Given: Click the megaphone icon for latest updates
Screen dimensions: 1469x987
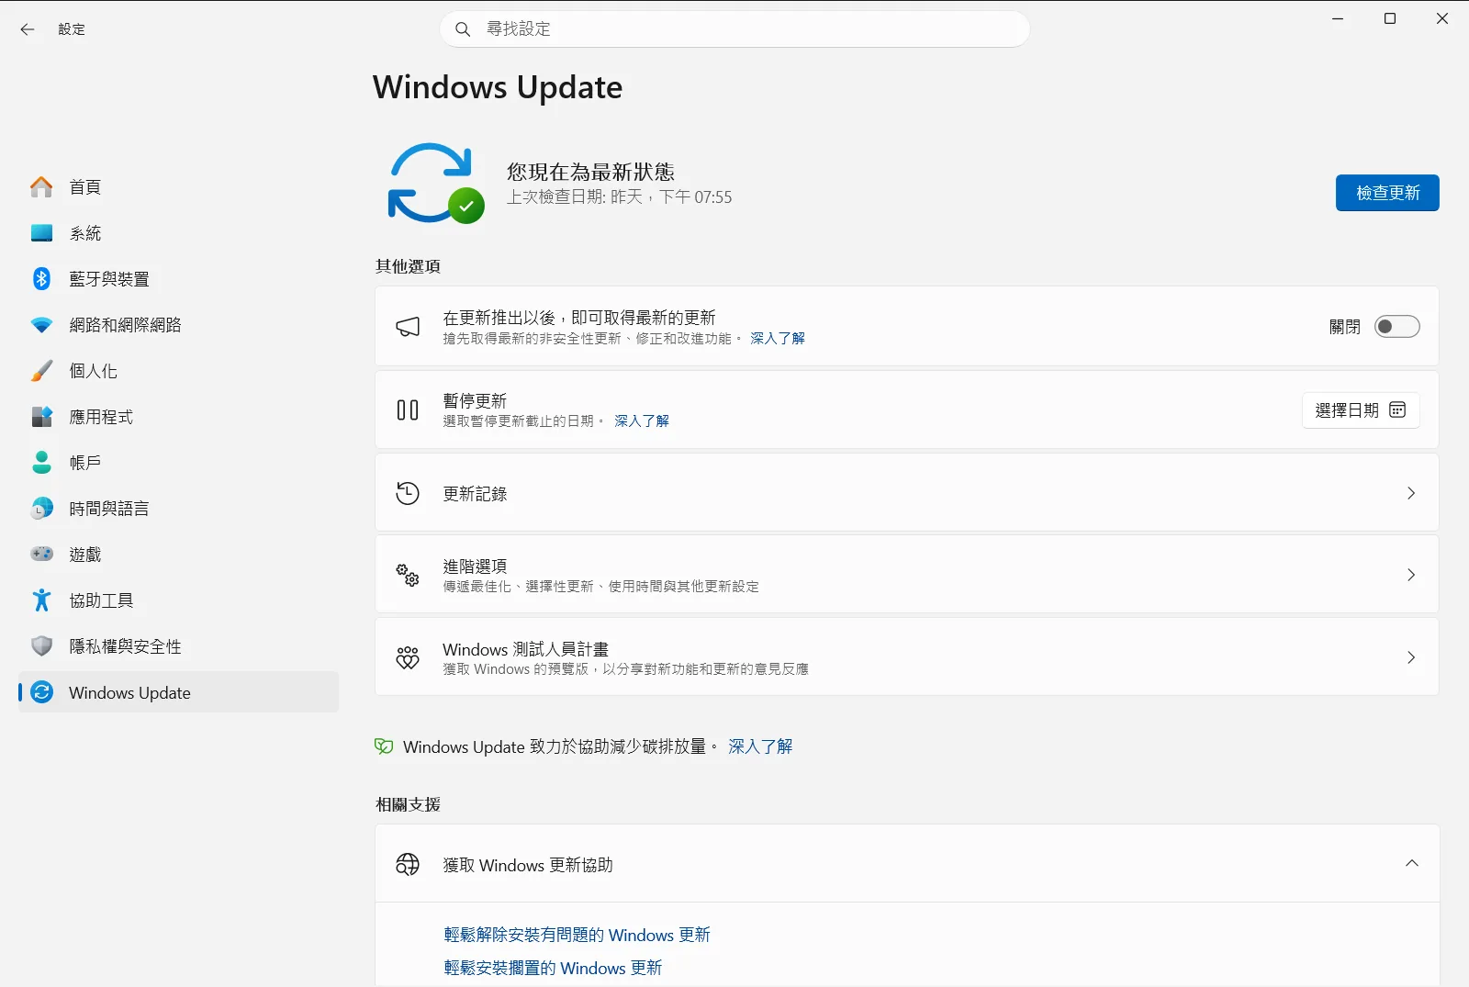Looking at the screenshot, I should click(x=408, y=327).
